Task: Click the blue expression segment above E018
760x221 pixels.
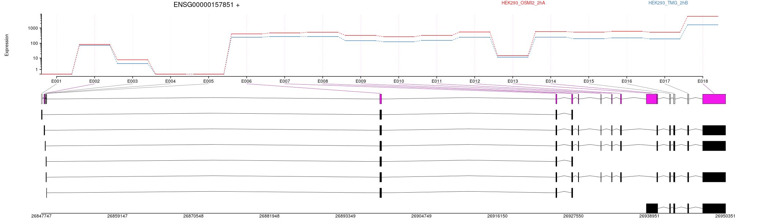Action: [703, 25]
